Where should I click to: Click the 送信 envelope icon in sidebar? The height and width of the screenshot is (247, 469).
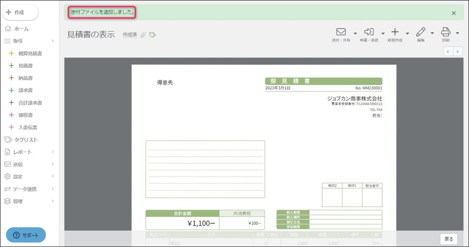coord(7,164)
